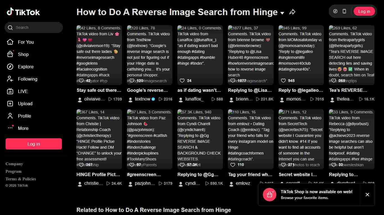Viewport: 384px width, 215px height.
Task: Open the Upload page
Action: point(25,104)
